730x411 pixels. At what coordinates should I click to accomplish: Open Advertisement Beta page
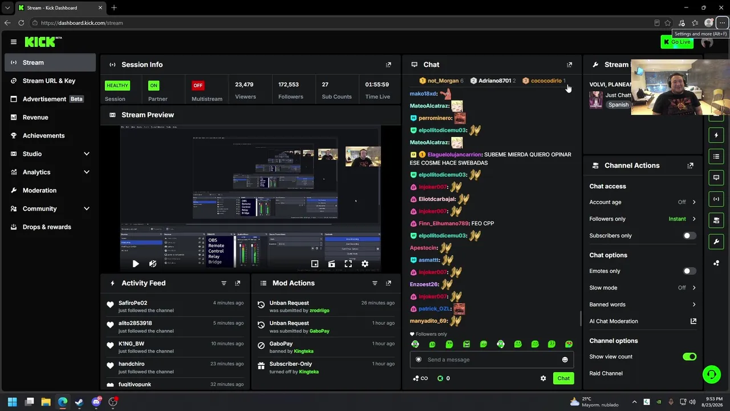(x=50, y=99)
